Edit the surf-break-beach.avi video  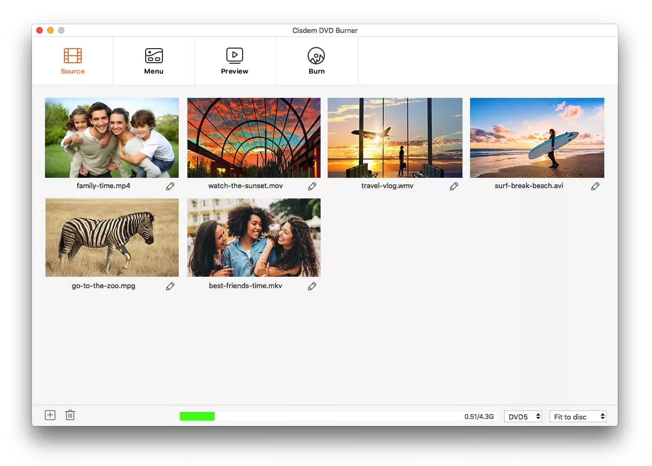[x=595, y=186]
